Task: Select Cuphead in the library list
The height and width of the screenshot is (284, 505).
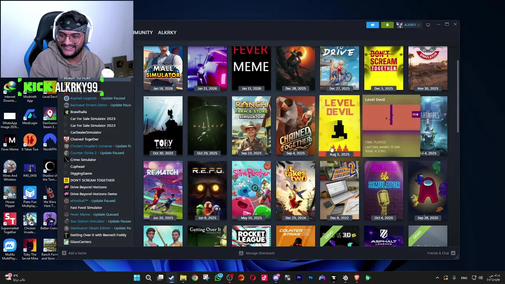Action: 77,166
